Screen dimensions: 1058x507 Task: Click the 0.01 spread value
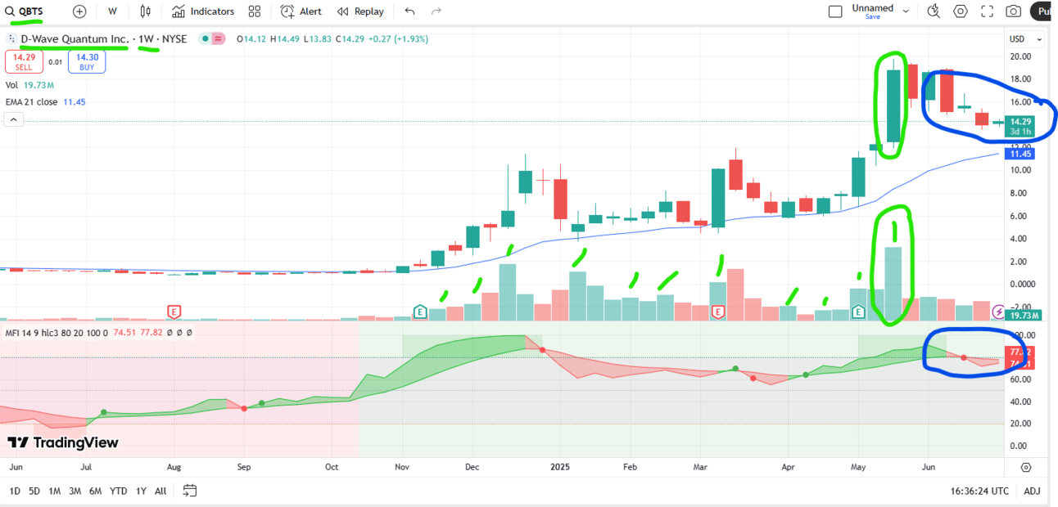tap(55, 61)
